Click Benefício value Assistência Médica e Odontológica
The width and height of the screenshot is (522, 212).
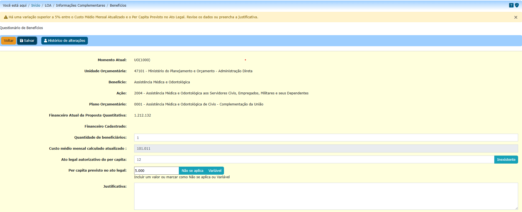[x=162, y=82]
